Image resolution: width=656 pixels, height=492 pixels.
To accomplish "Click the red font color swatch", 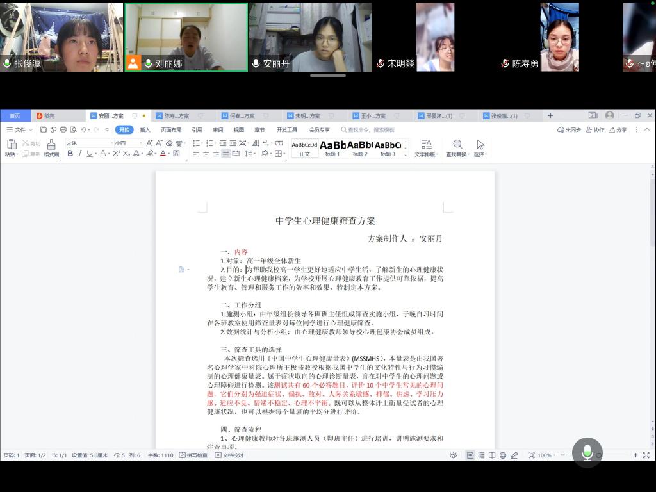I will 163,154.
